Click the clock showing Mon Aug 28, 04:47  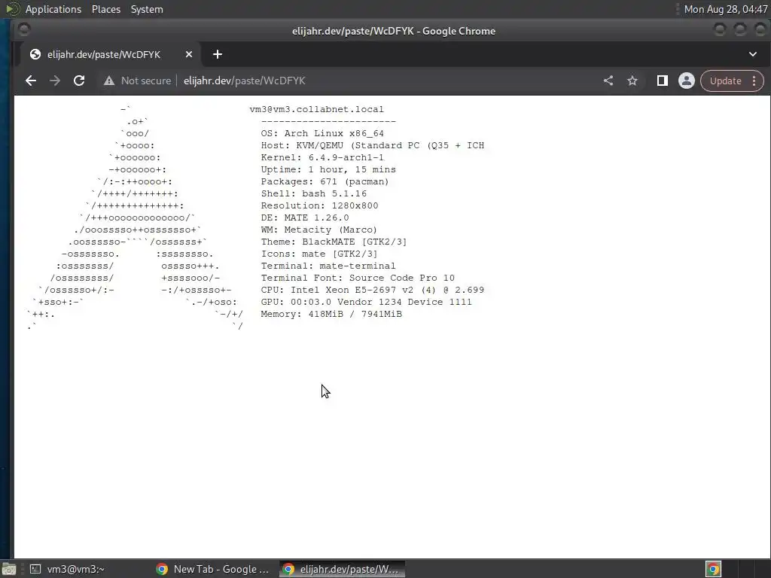[x=726, y=9]
